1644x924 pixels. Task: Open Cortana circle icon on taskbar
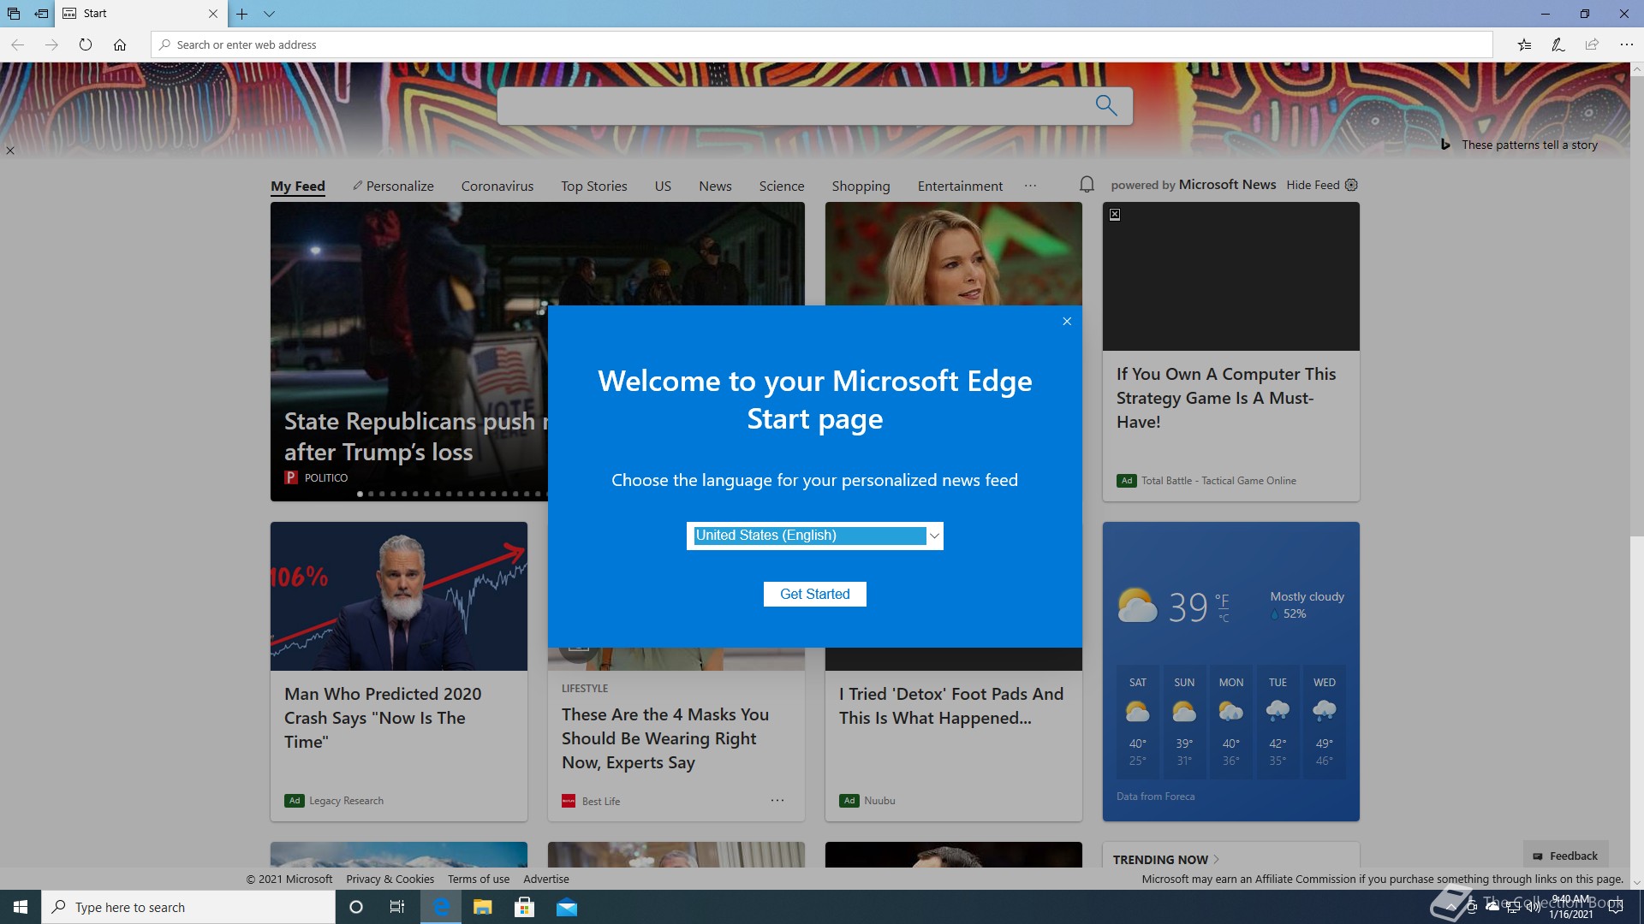tap(356, 907)
